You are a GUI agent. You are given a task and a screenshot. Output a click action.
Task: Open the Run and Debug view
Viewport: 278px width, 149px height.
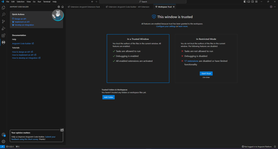[3, 28]
